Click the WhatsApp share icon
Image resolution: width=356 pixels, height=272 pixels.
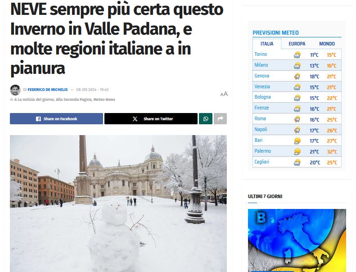(x=206, y=118)
